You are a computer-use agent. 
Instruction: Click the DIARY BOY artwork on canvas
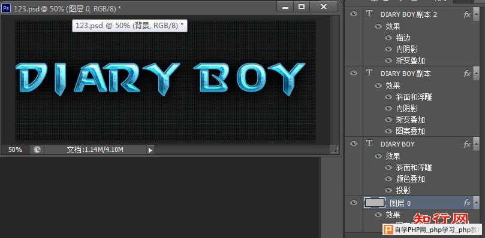coord(160,79)
